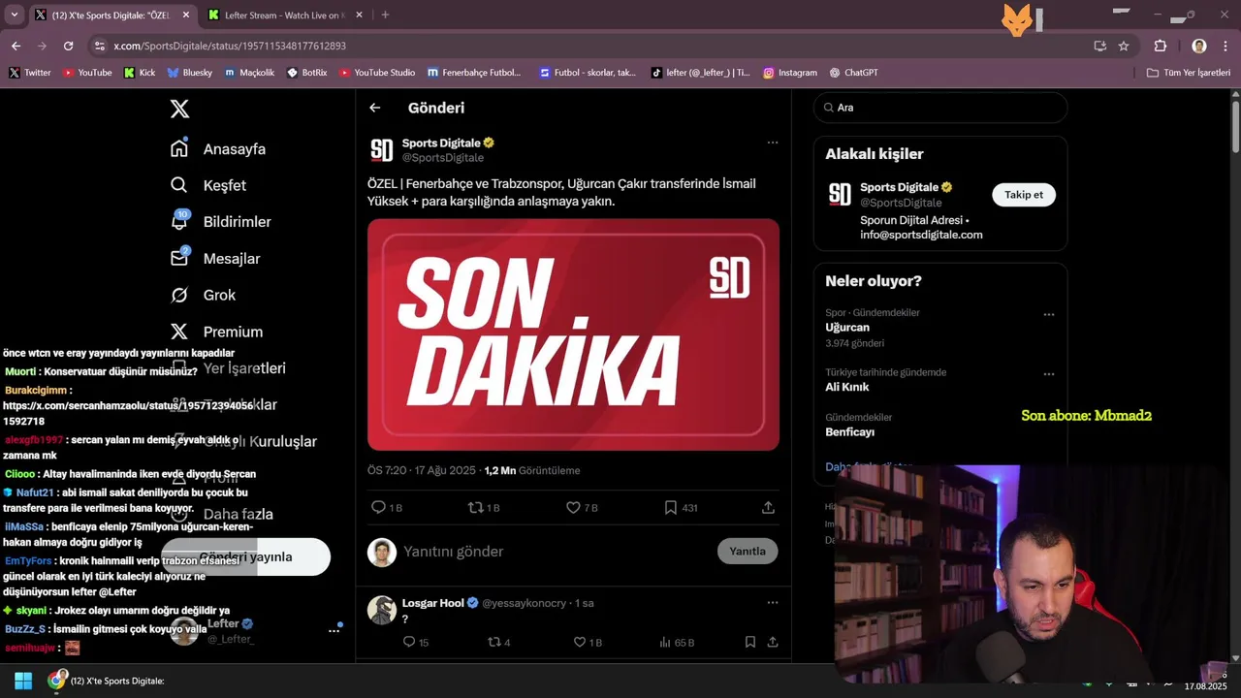Click Yanıtını gönder reply field
This screenshot has width=1241, height=698.
(454, 552)
